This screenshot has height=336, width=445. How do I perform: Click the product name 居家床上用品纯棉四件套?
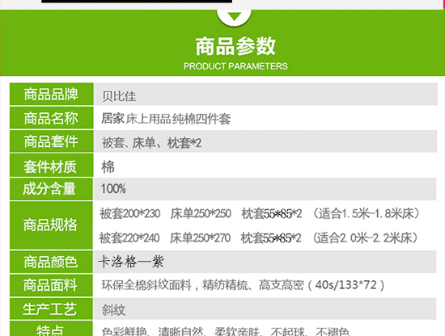166,119
